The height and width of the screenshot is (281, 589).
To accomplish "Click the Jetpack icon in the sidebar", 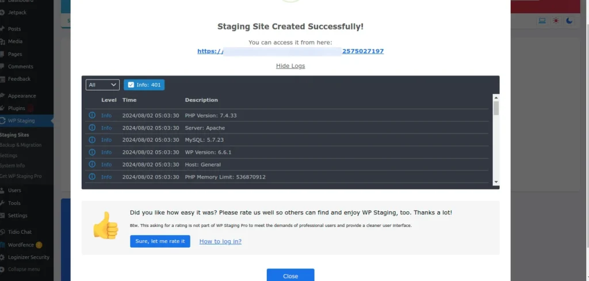I will (x=3, y=12).
